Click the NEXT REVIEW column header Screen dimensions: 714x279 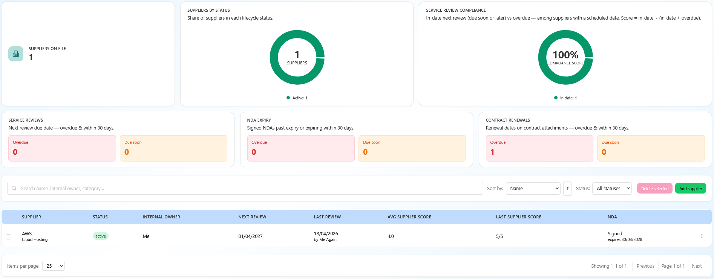(x=252, y=217)
